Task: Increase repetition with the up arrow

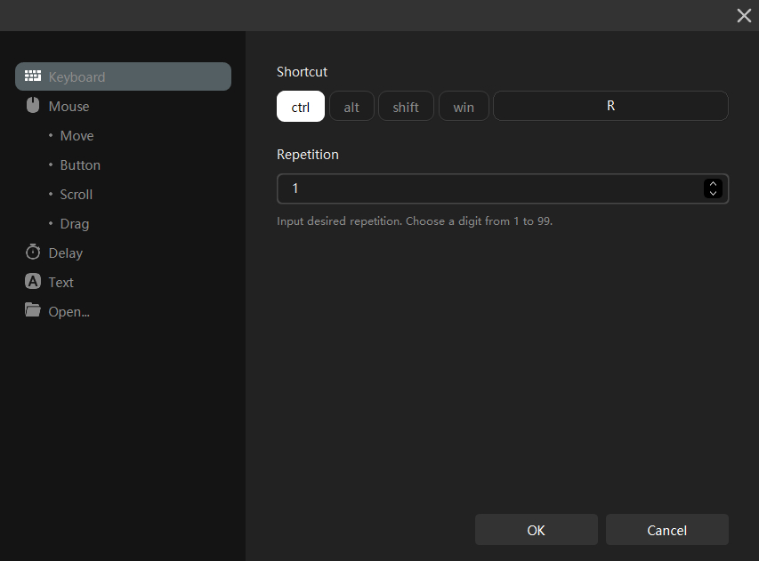Action: 713,184
